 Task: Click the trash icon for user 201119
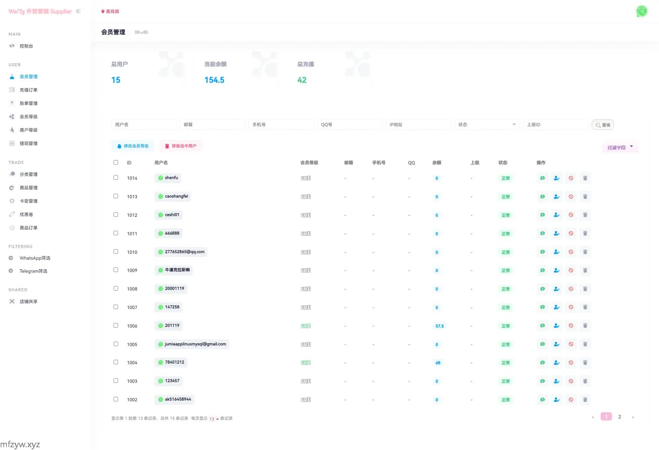585,326
